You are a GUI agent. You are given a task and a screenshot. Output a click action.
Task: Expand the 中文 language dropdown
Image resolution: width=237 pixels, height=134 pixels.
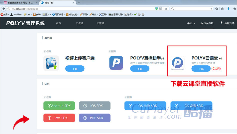click(x=191, y=23)
